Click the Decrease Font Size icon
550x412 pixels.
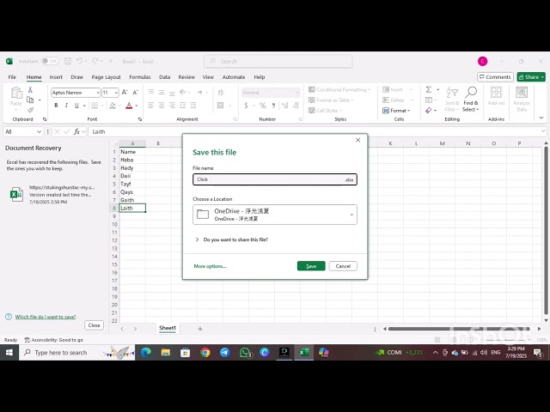(136, 93)
